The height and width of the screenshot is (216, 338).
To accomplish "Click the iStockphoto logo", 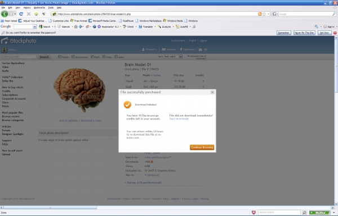I will point(19,40).
